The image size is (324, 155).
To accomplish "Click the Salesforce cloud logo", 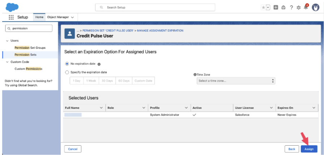I will pyautogui.click(x=12, y=7).
